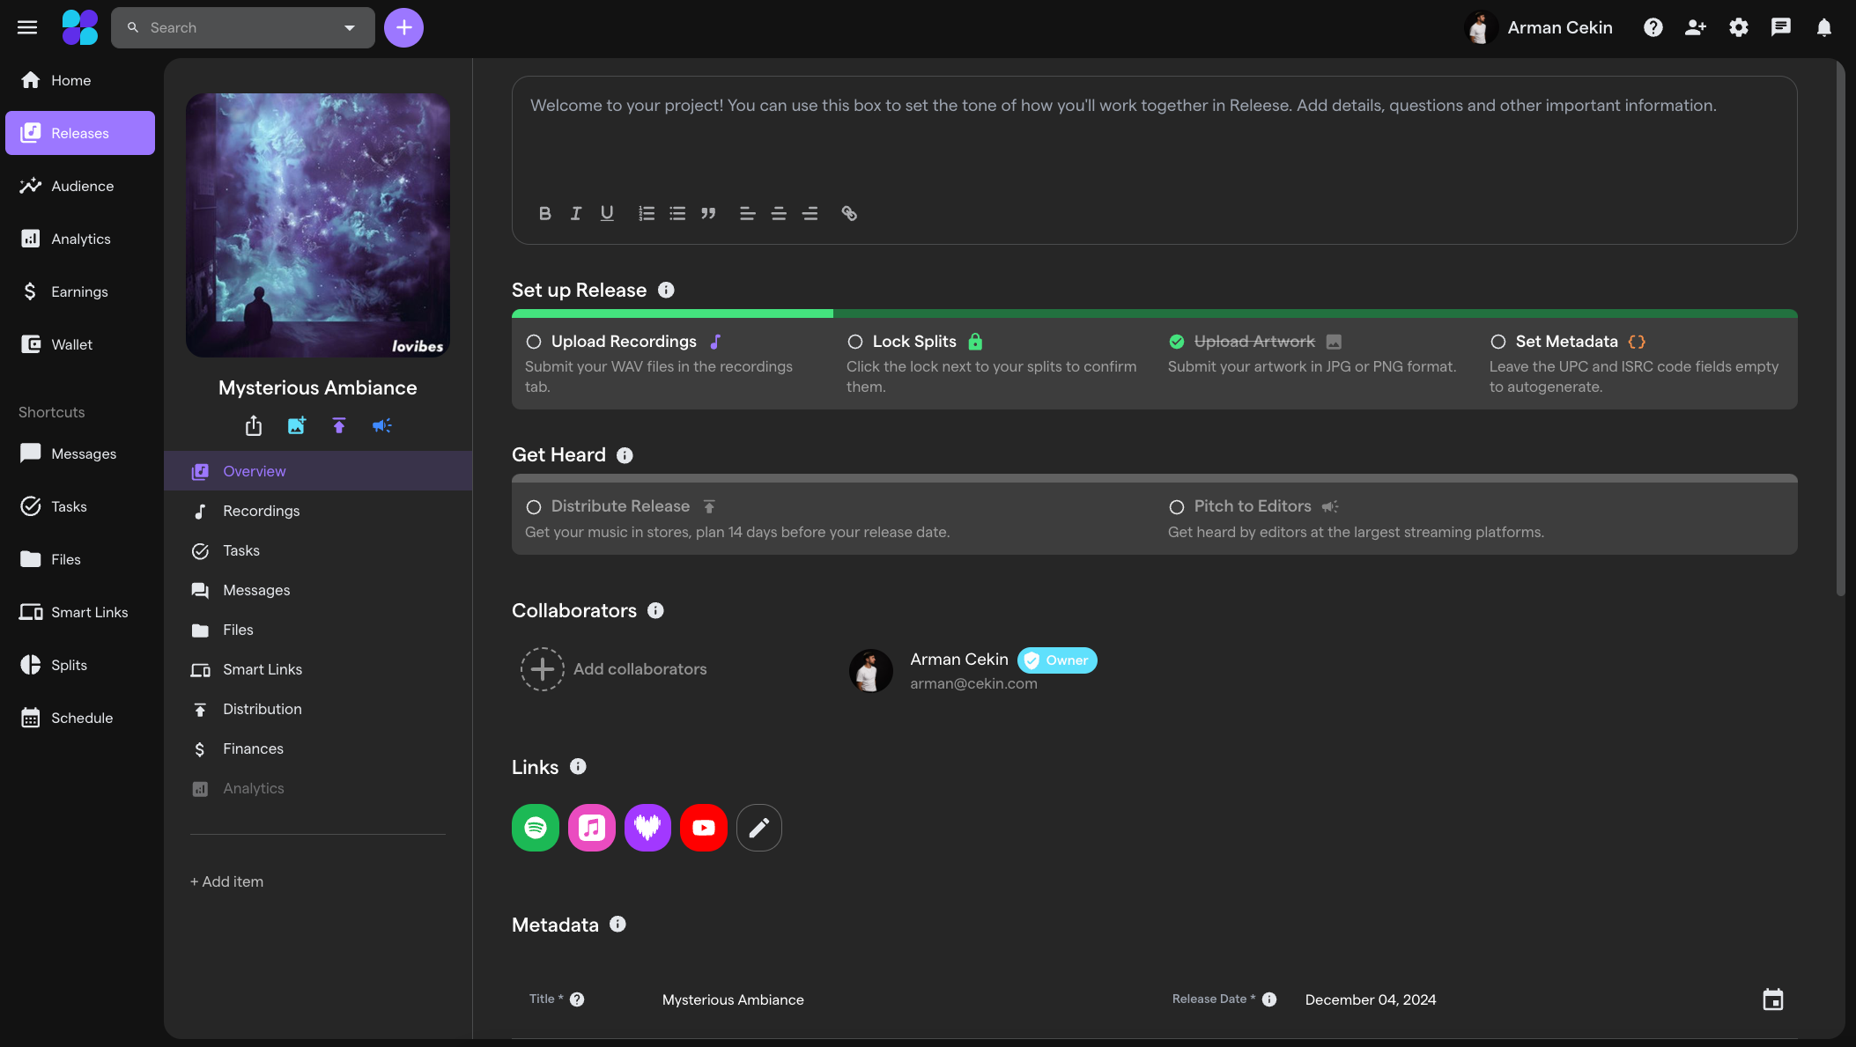
Task: Open the share release icon
Action: [254, 425]
